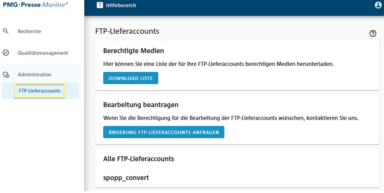Screen dimensions: 384x193
Task: Click the Administration gear icon
Action: [x=6, y=74]
